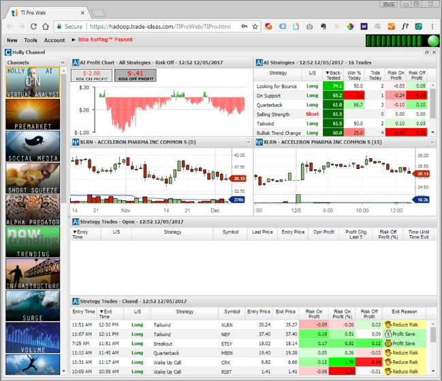This screenshot has height=381, width=442.
Task: Open the Surge channel
Action: (x=33, y=306)
